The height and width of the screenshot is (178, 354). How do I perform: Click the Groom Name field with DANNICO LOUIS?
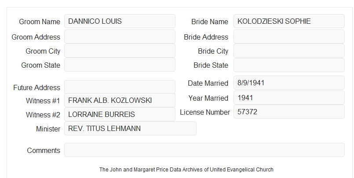pyautogui.click(x=120, y=21)
